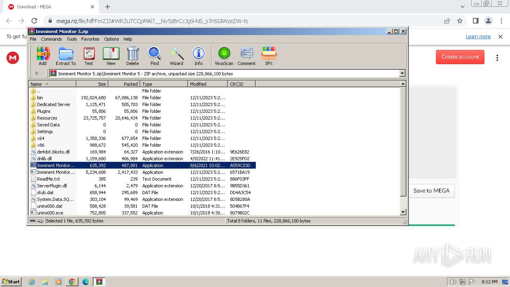
Task: Click the volume speaker tray icon
Action: pos(453,282)
